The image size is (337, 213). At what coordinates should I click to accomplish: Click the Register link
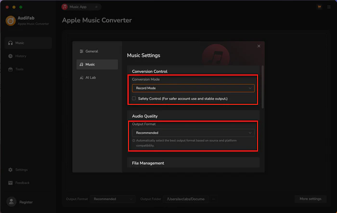click(x=26, y=202)
